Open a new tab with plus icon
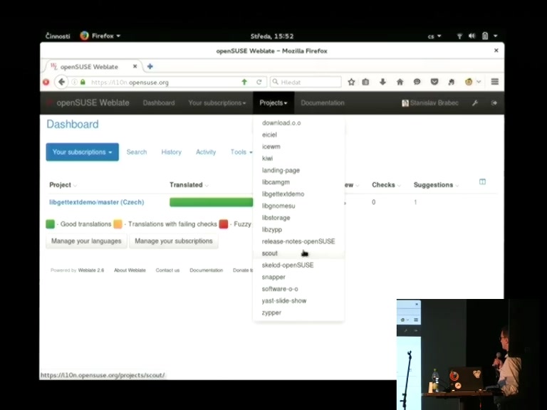 tap(150, 66)
